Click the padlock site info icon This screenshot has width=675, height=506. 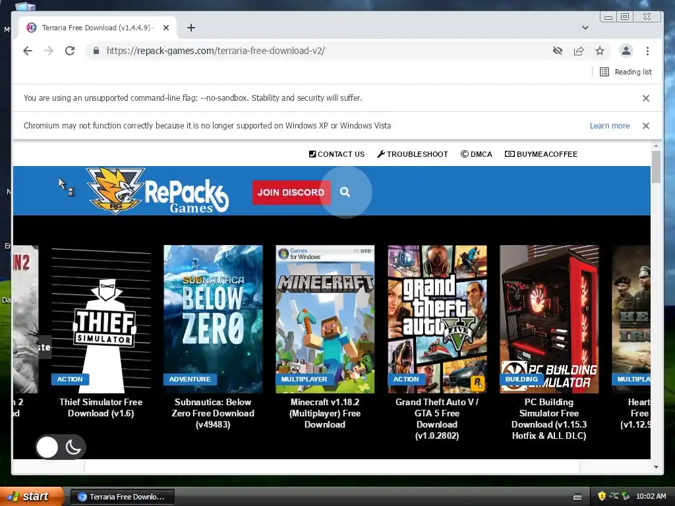pos(96,51)
